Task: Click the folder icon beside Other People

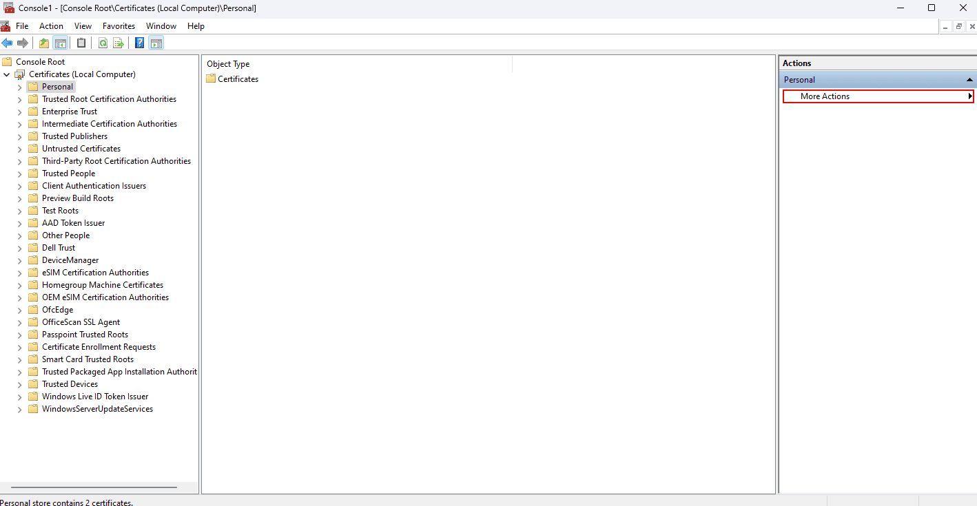Action: pos(33,235)
